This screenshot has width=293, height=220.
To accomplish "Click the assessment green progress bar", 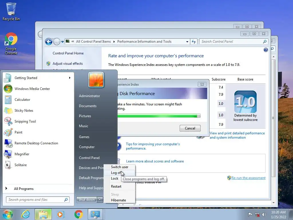I will click(159, 116).
